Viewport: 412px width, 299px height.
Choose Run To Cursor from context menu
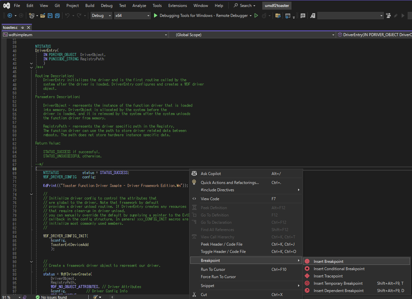[x=213, y=269]
